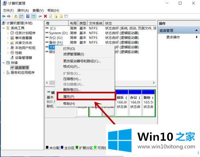Choose 打开(O) from context menu

pyautogui.click(x=85, y=49)
